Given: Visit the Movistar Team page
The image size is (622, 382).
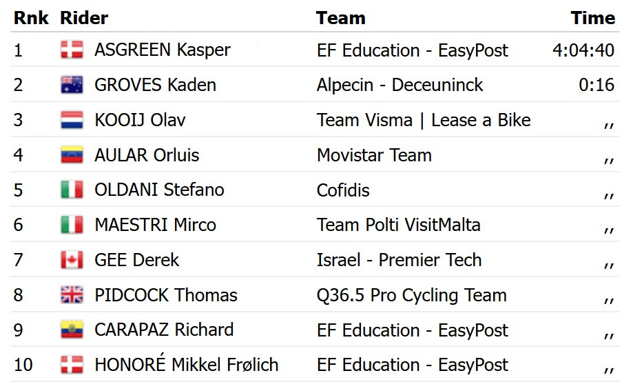Looking at the screenshot, I should (374, 155).
